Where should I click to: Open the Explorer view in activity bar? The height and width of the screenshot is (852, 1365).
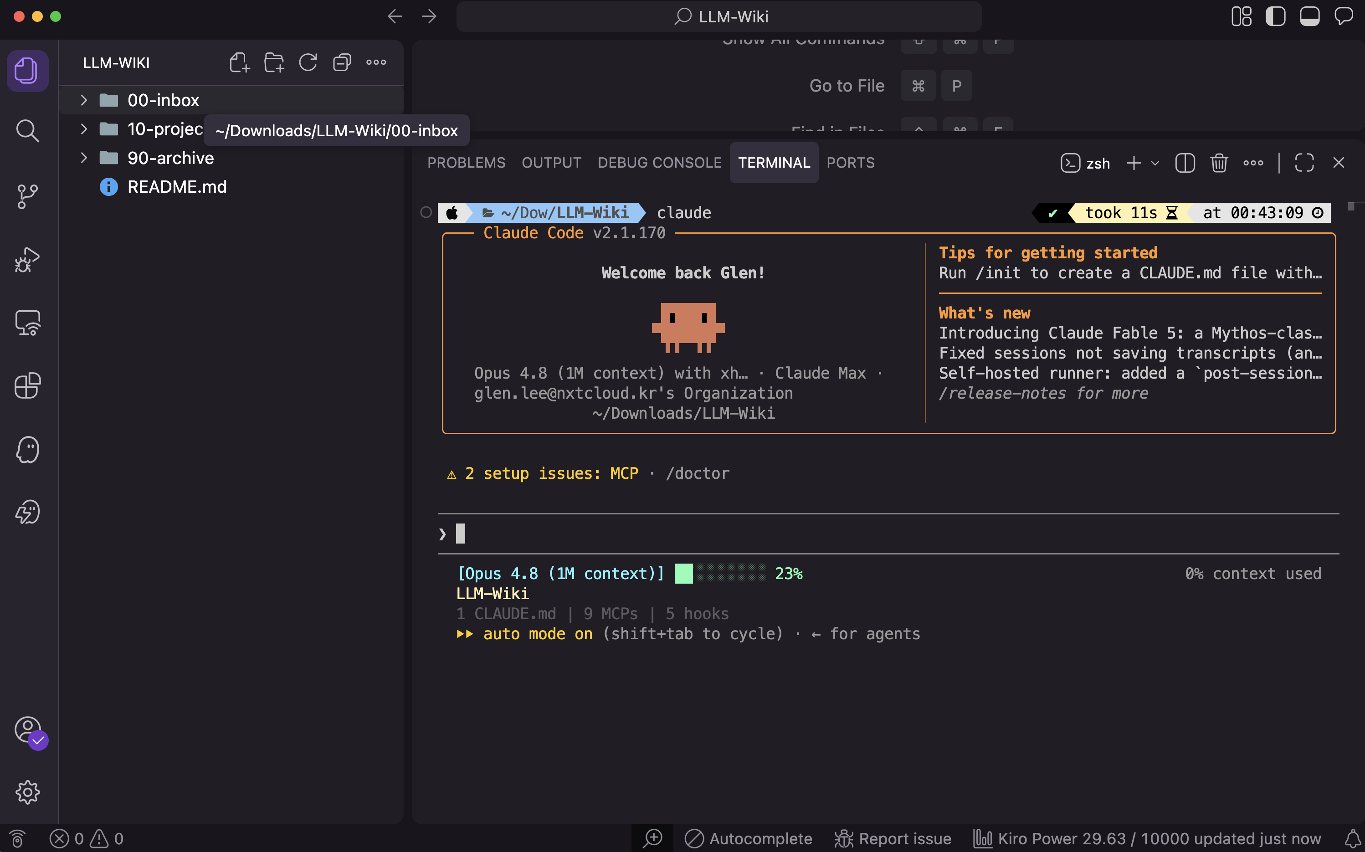point(27,71)
